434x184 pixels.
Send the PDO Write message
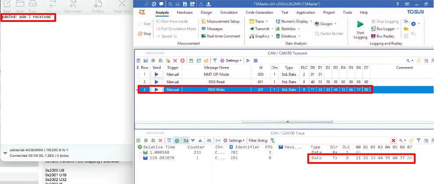click(157, 90)
